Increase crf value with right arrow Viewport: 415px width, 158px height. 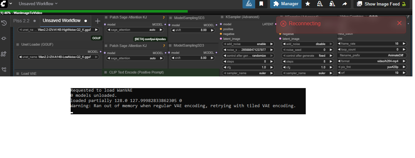404,73
